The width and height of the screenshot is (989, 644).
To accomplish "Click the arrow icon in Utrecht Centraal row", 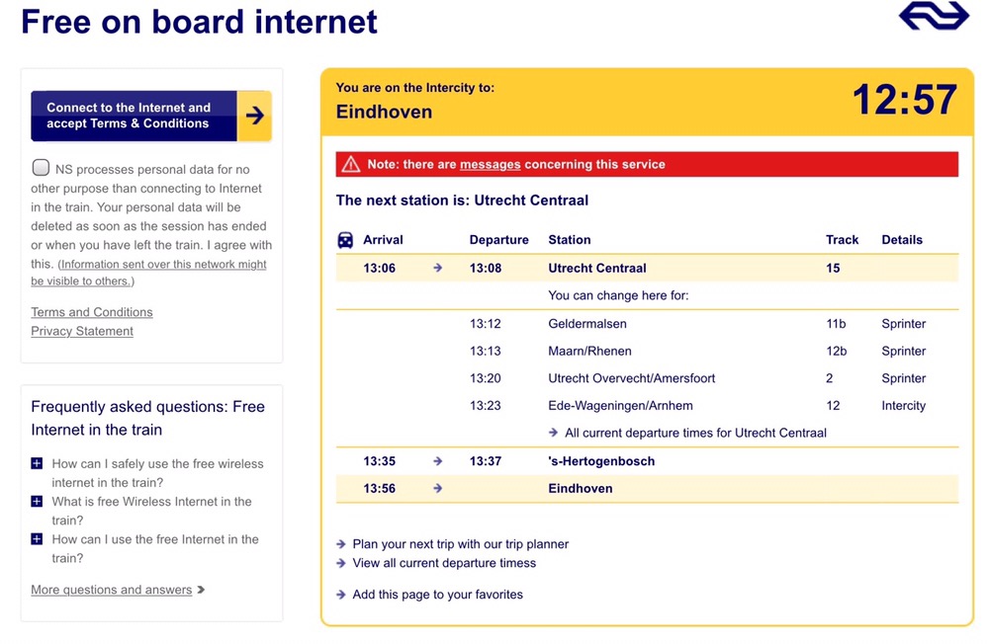I will tap(437, 269).
